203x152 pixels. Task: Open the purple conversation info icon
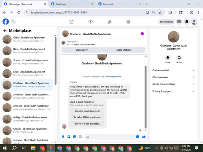click(142, 34)
